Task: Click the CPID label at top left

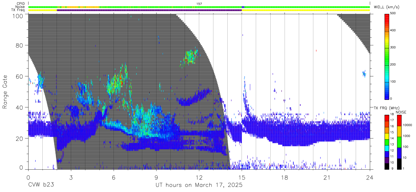Action: tap(21, 4)
